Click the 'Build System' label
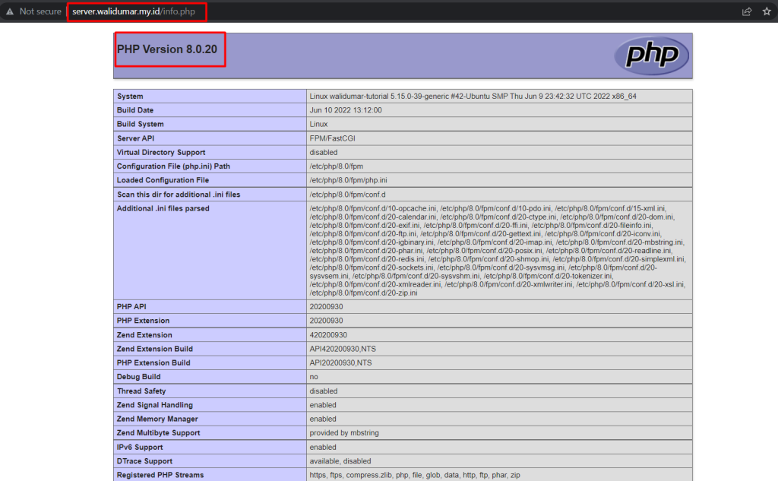 (x=140, y=124)
